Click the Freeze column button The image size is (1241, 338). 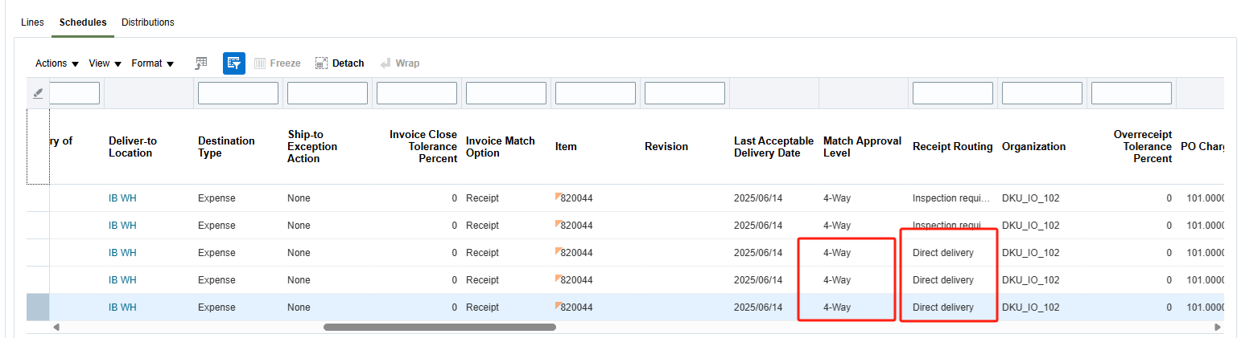pyautogui.click(x=277, y=63)
